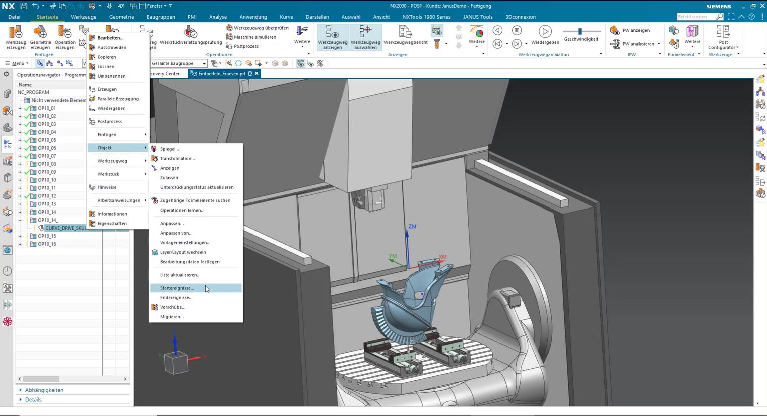Start Maschine simulieren from the ribbon
This screenshot has height=416, width=767.
click(x=251, y=37)
